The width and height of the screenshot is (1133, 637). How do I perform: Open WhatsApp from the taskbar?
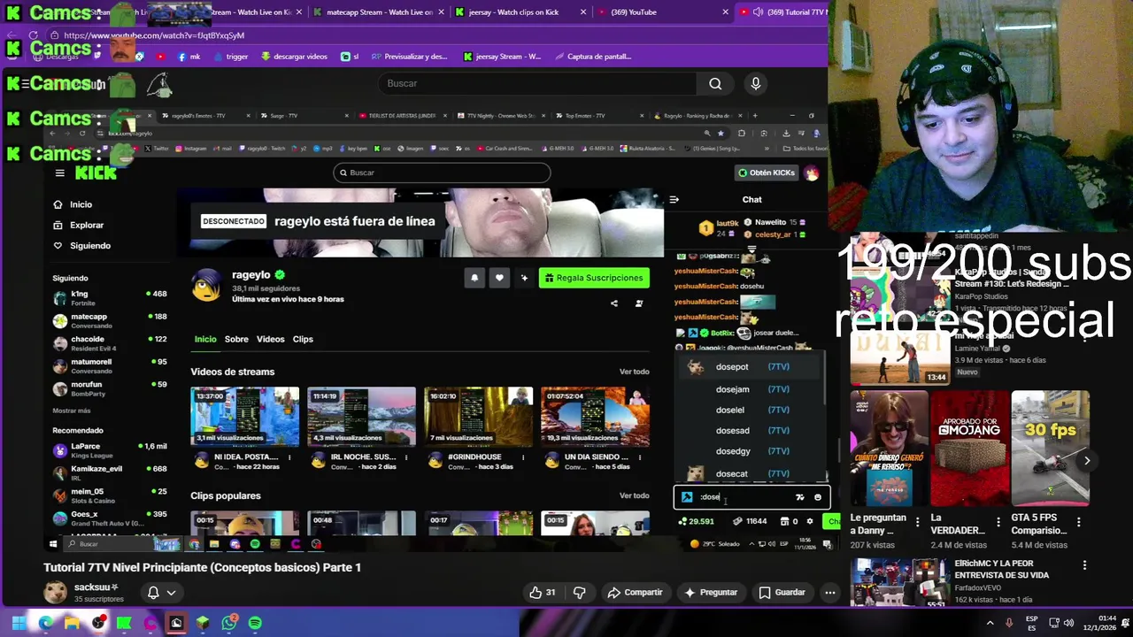click(x=229, y=623)
